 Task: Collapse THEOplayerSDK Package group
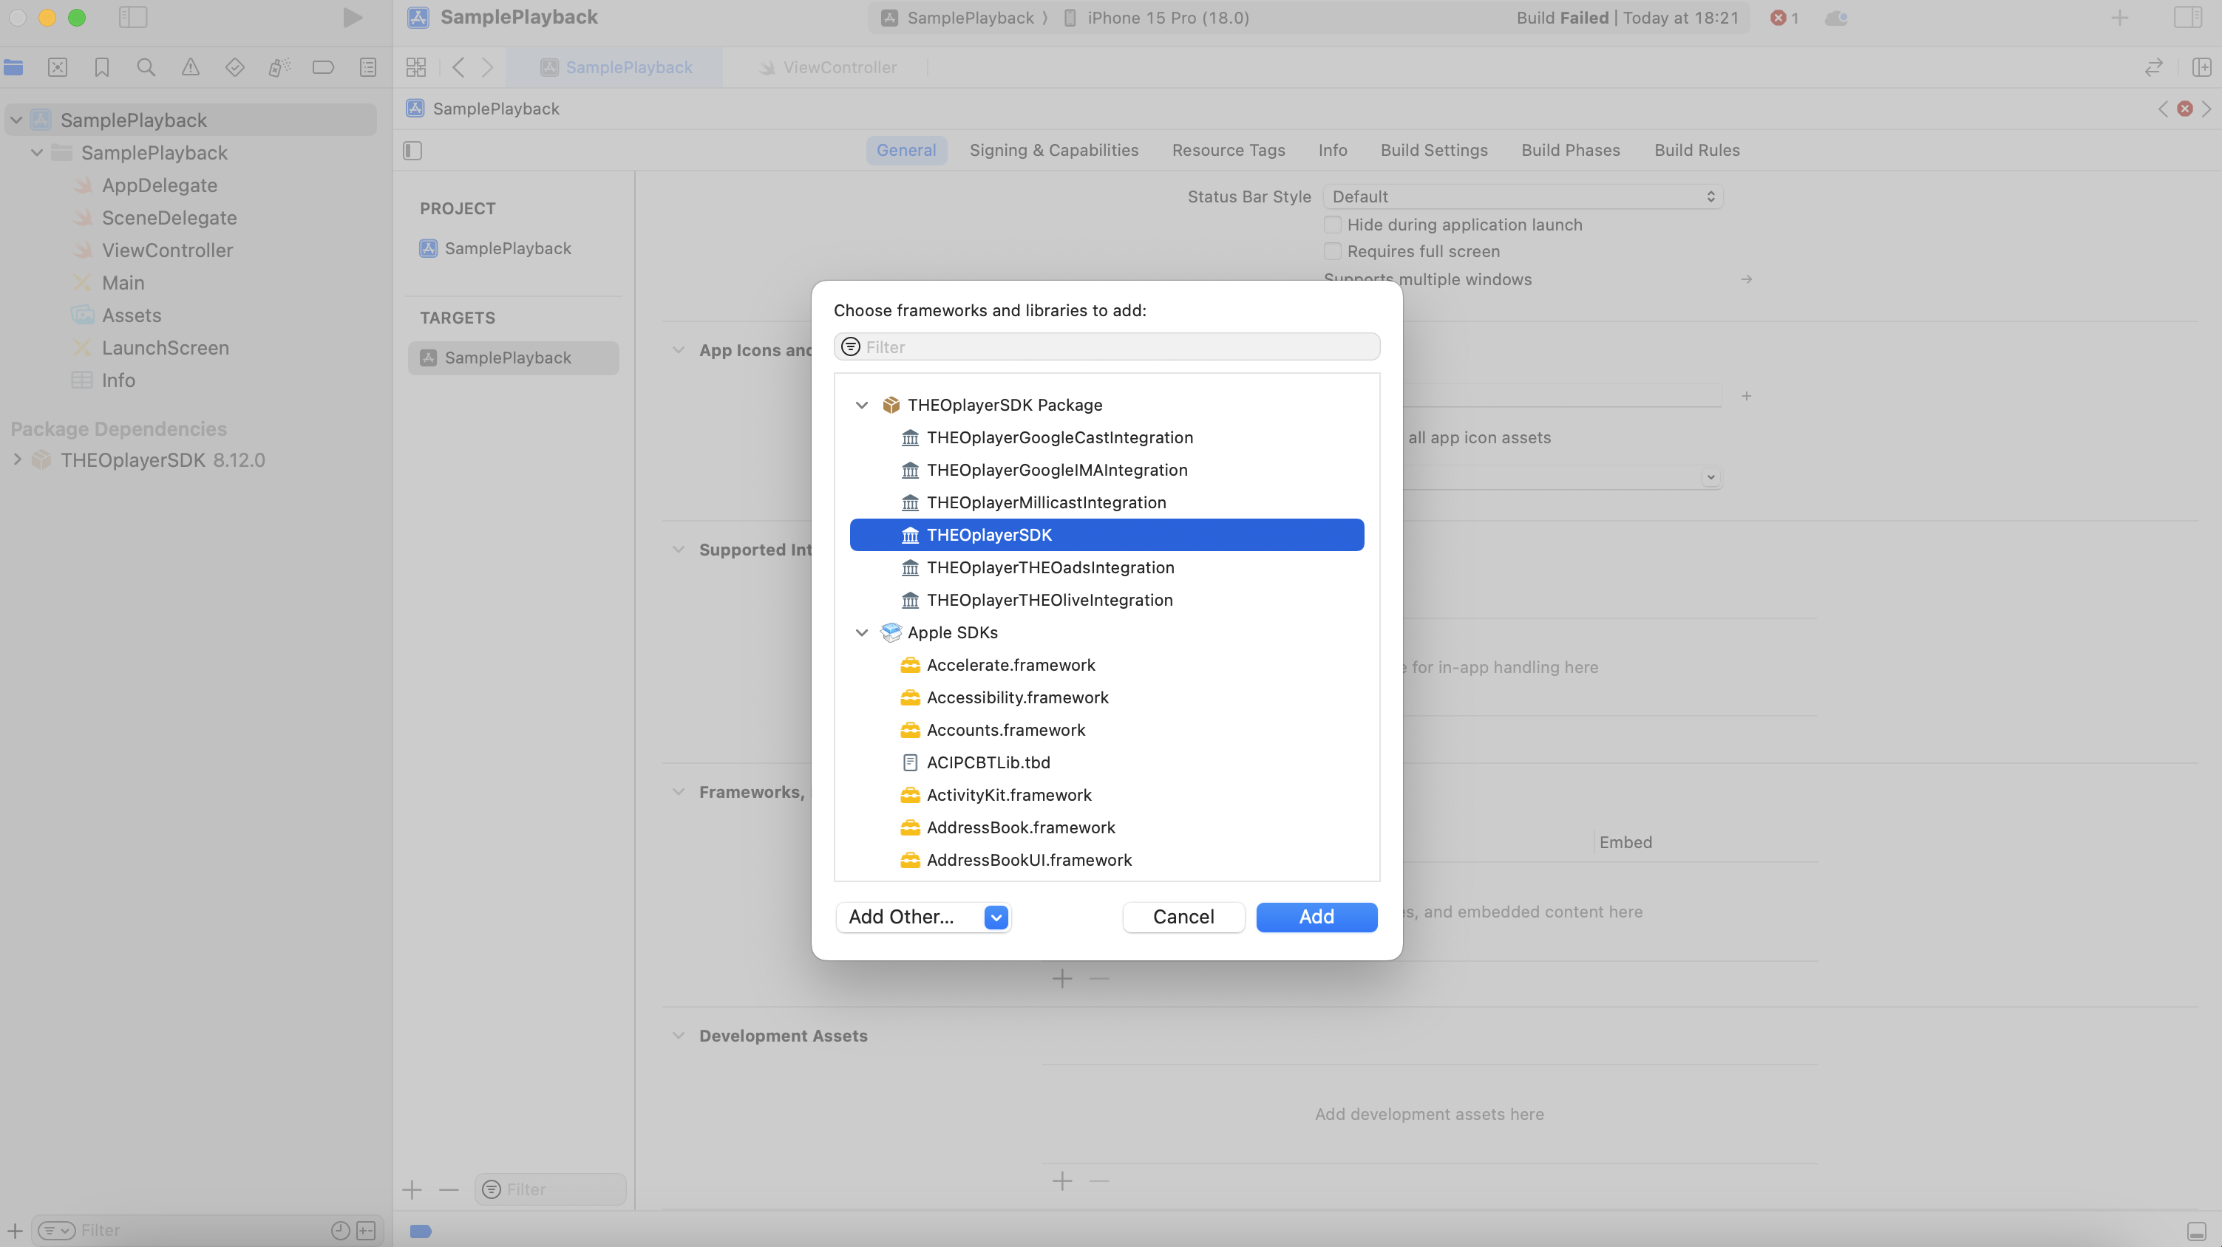pos(861,405)
